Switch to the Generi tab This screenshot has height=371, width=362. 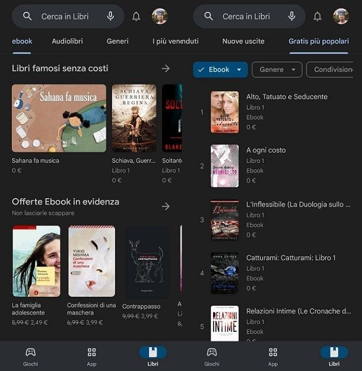tap(118, 42)
